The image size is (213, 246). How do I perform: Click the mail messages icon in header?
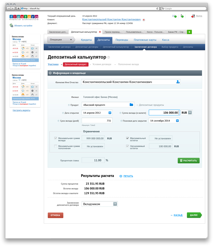click(174, 16)
